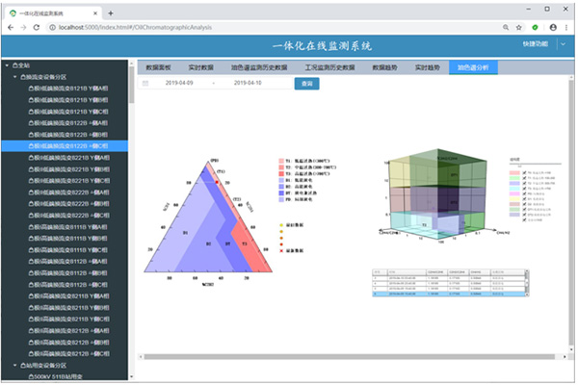Switch to the 数据面板 tab
The height and width of the screenshot is (385, 578).
pyautogui.click(x=158, y=68)
